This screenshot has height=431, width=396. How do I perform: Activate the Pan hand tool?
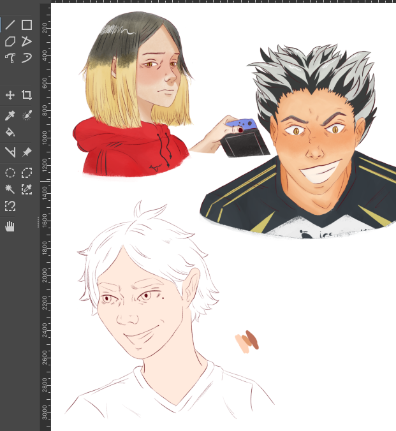click(10, 226)
